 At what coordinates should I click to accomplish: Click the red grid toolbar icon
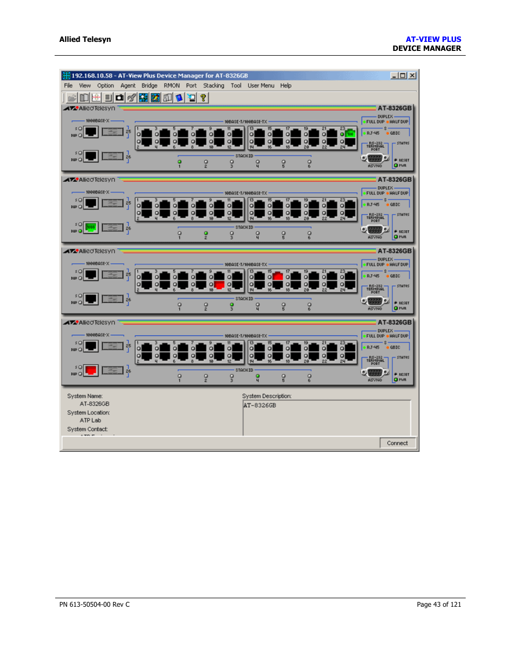point(96,98)
